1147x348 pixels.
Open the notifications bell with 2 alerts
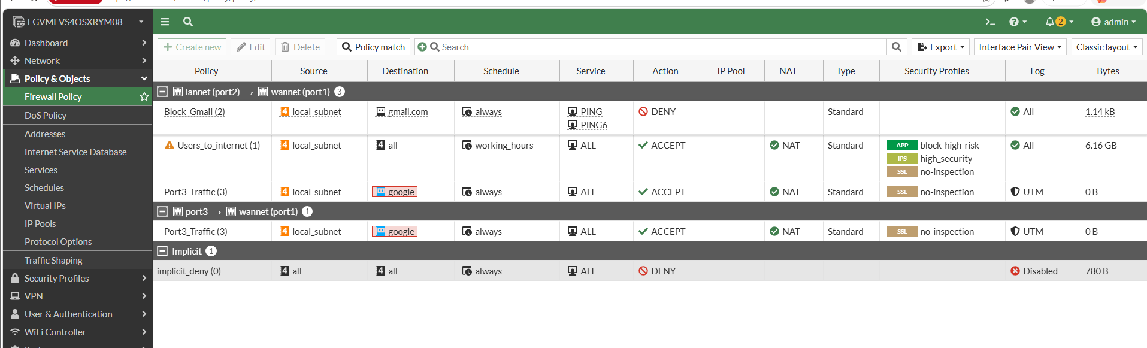1059,22
